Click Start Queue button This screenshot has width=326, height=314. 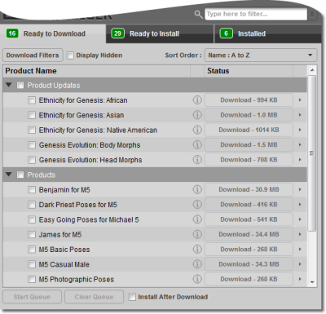click(x=32, y=297)
